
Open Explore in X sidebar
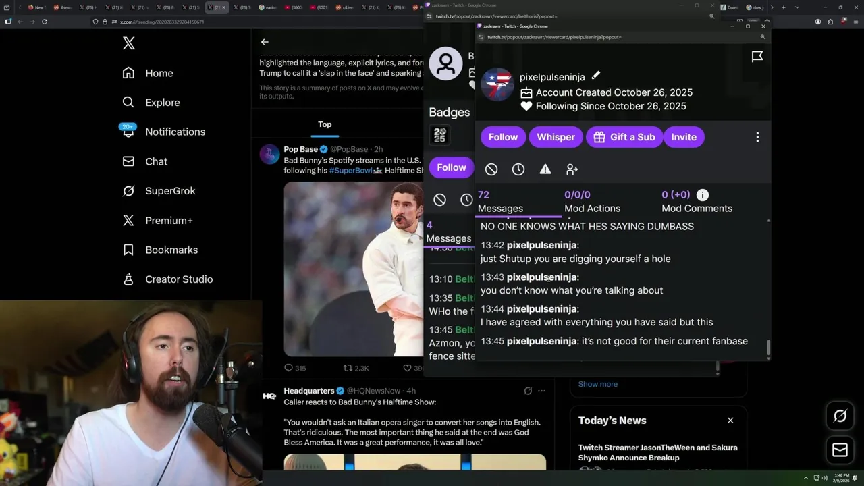(151, 103)
